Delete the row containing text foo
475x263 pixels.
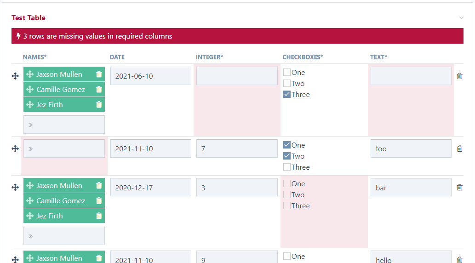459,149
